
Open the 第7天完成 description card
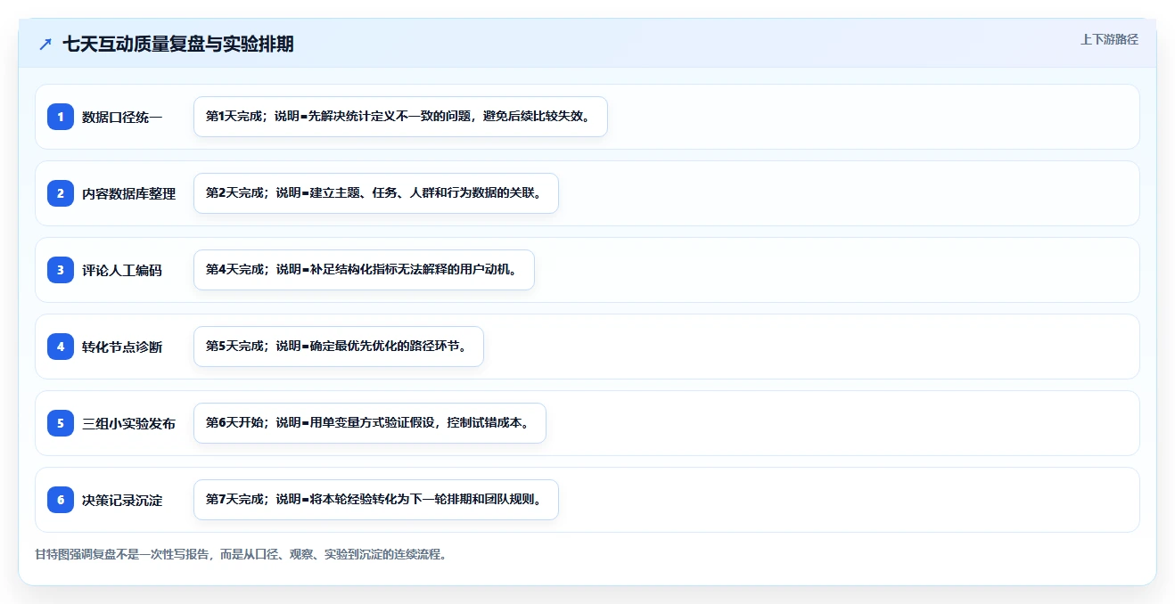click(376, 500)
